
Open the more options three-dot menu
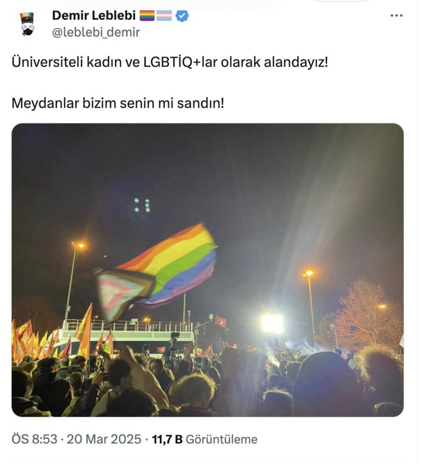396,15
